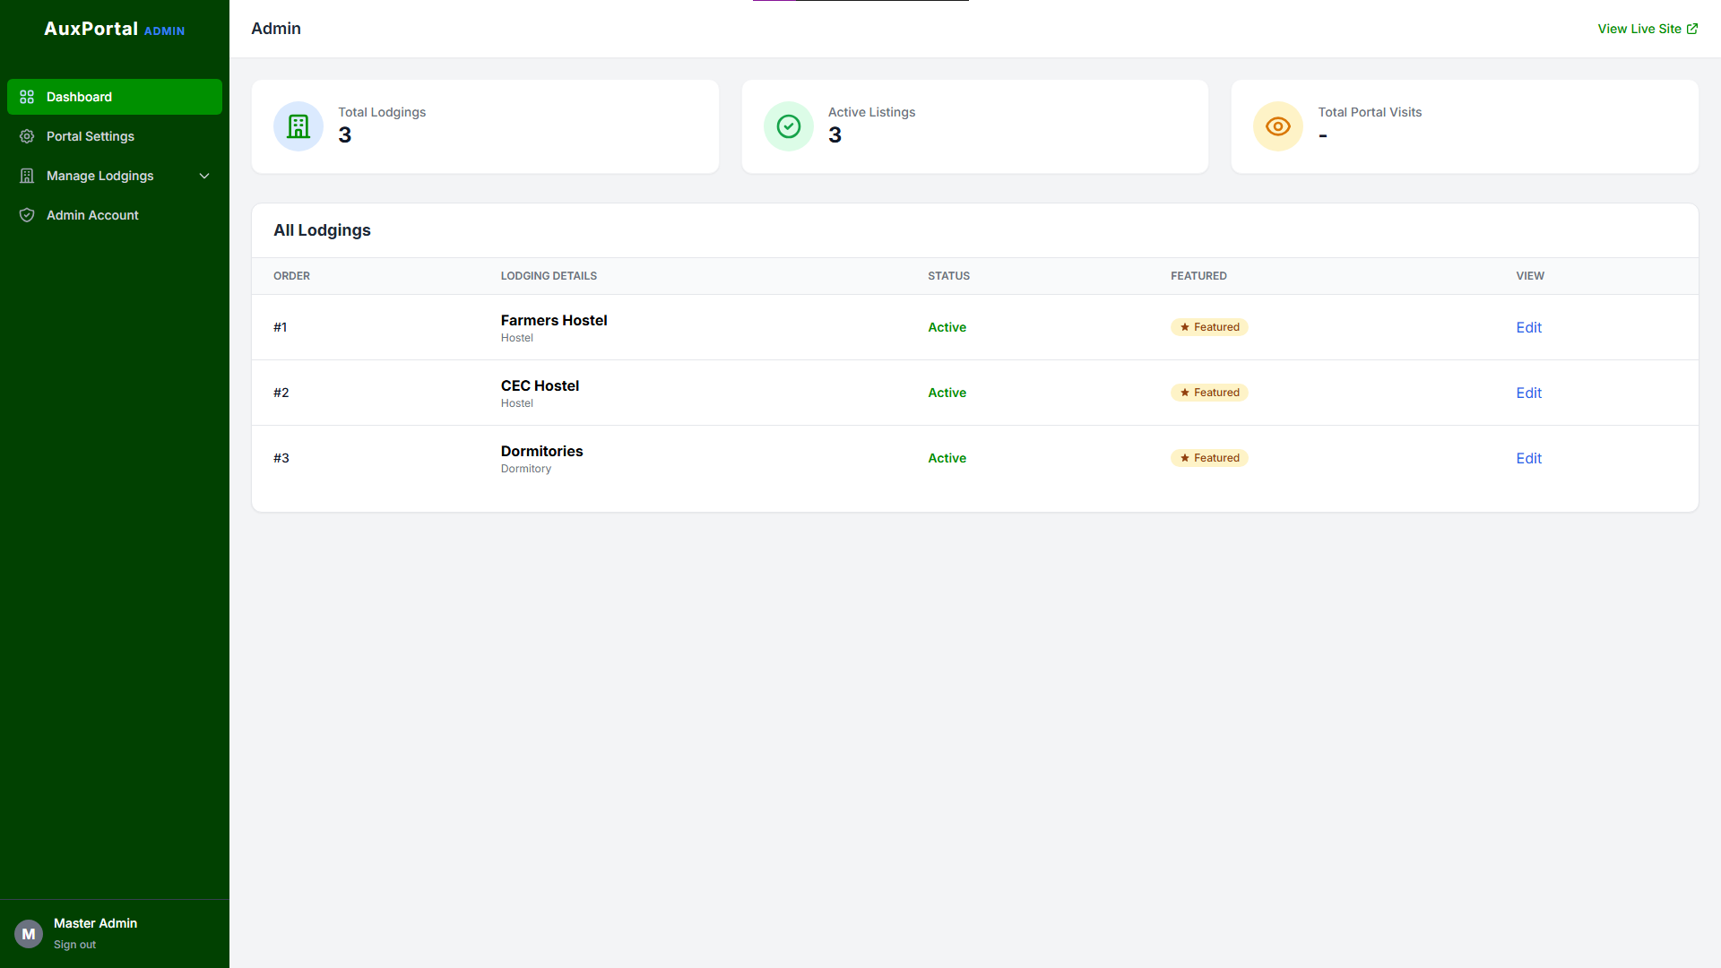Click the Master Admin name
The image size is (1721, 968).
pos(95,923)
